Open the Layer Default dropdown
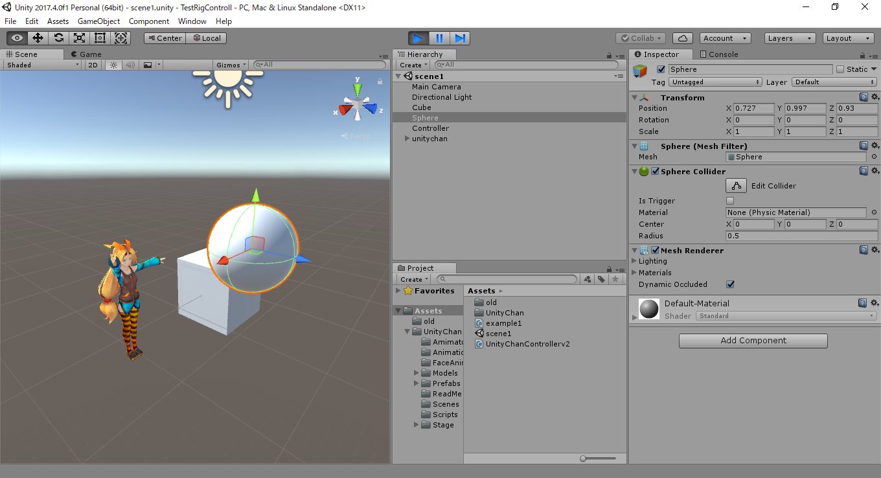Image resolution: width=881 pixels, height=478 pixels. pyautogui.click(x=834, y=82)
